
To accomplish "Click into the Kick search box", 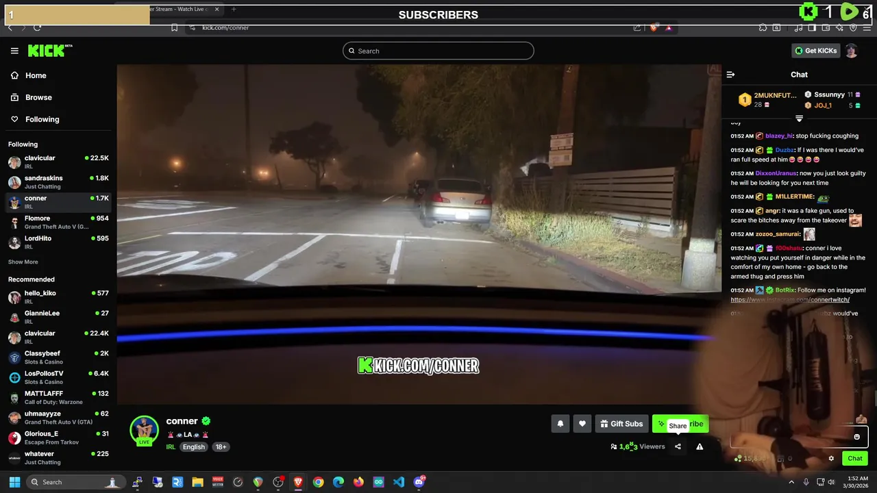I will click(x=438, y=51).
